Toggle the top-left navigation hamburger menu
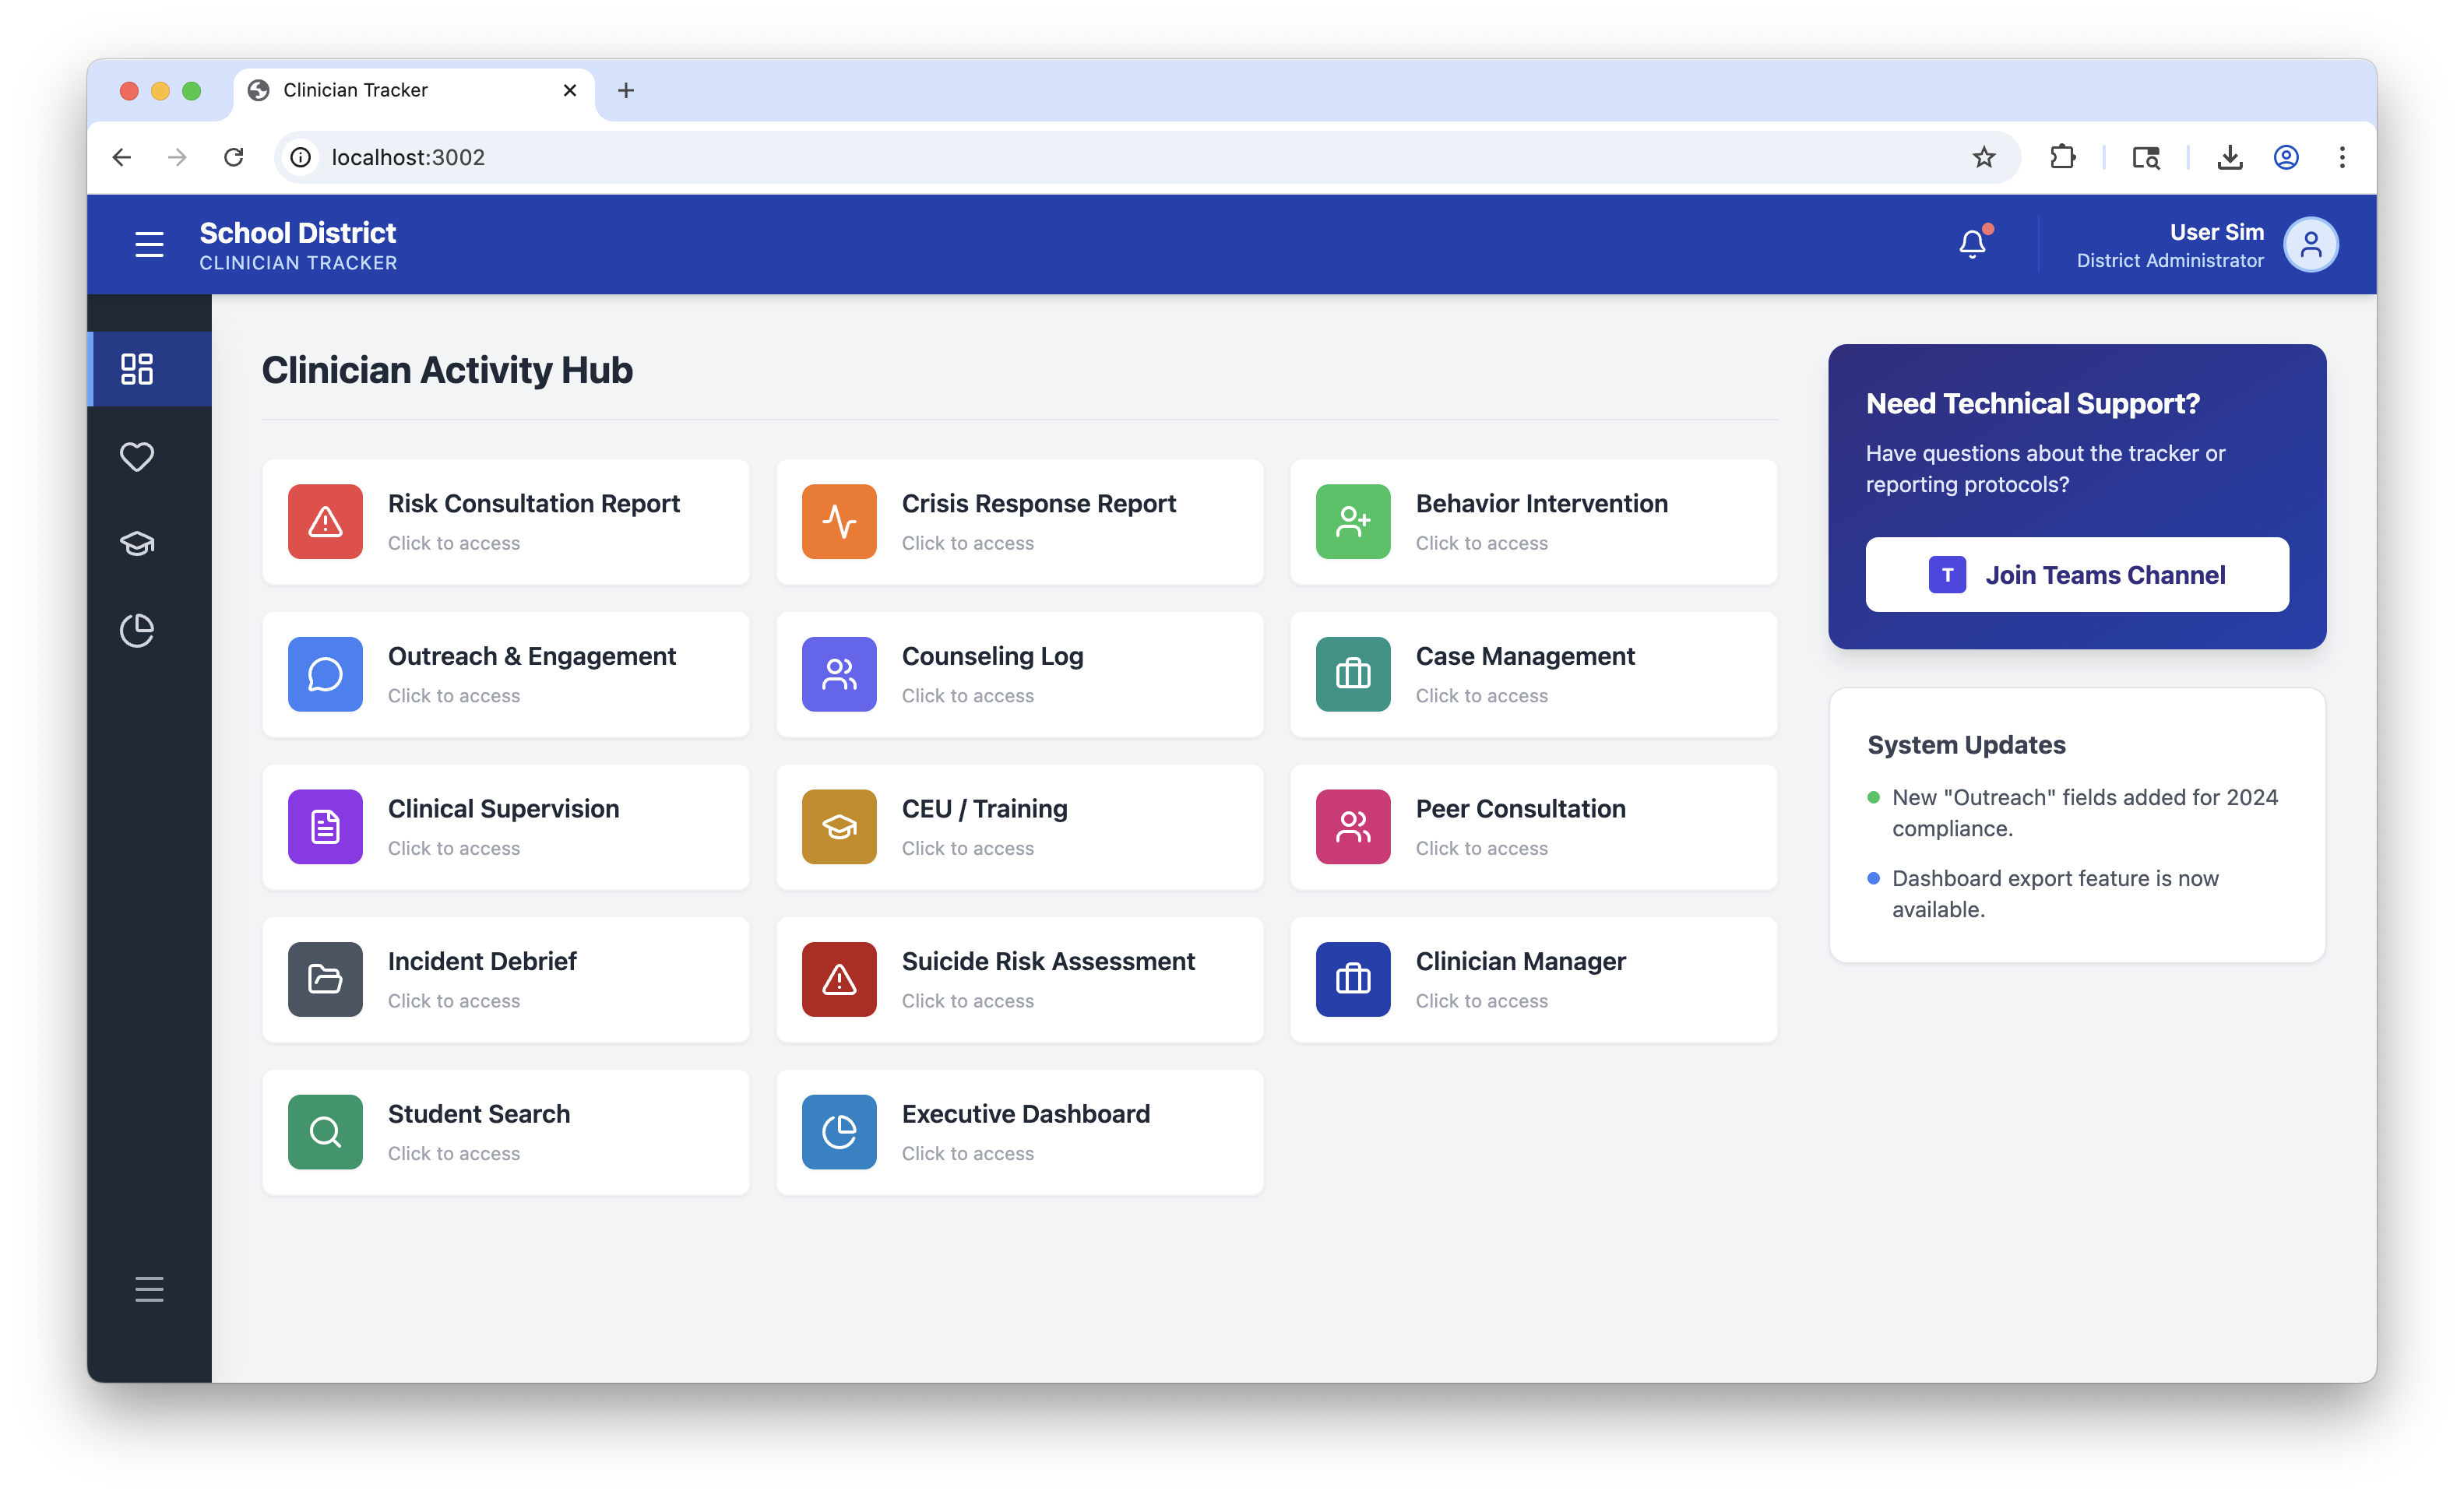The width and height of the screenshot is (2464, 1498). [148, 243]
